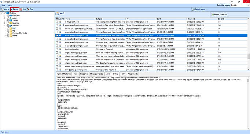This screenshot has width=250, height=134.
Task: Switch to the Normal Mail View tab
Action: click(x=64, y=74)
